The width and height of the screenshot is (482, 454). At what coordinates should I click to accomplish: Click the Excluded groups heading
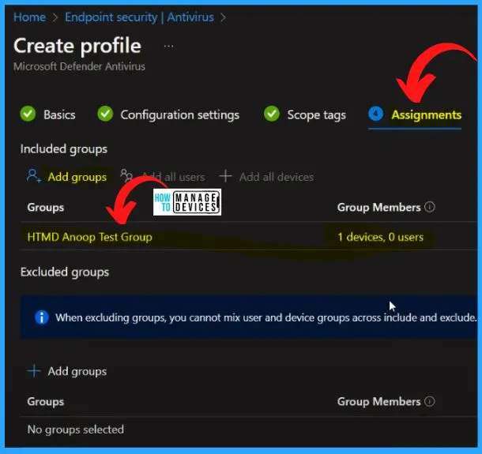[65, 272]
